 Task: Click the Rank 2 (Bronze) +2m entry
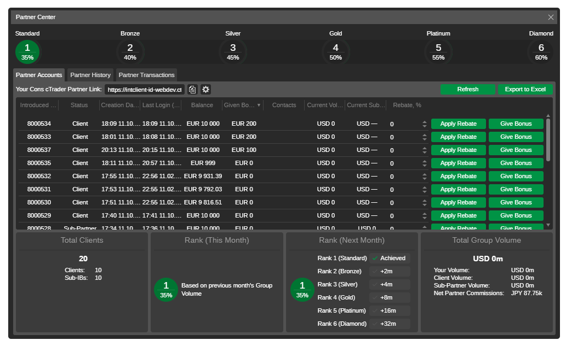[x=390, y=272]
